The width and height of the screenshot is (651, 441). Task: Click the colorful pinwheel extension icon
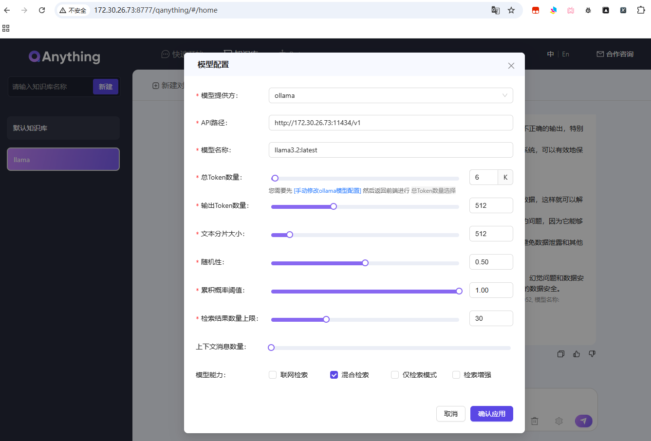553,10
